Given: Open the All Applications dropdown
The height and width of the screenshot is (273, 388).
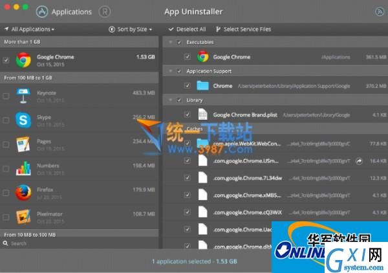Looking at the screenshot, I should tap(30, 29).
